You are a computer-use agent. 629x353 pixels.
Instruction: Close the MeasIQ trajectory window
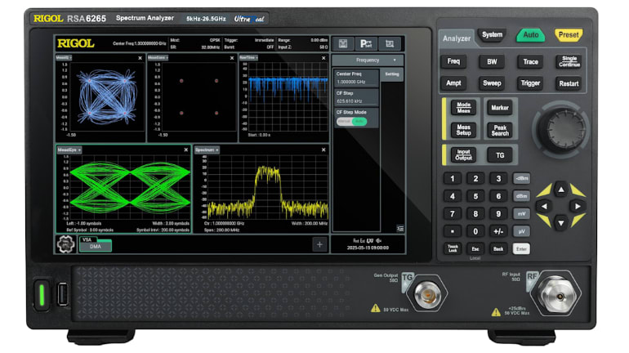click(x=140, y=58)
